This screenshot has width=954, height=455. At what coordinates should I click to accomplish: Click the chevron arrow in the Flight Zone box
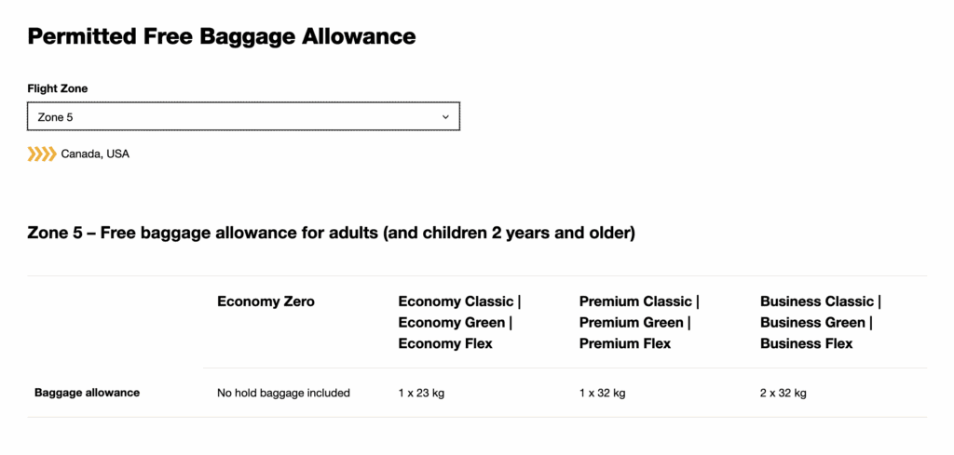(445, 117)
